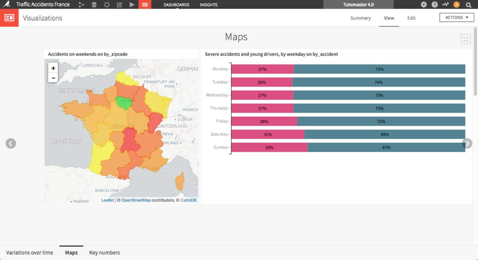Switch to the Summary tab
478x260 pixels.
(x=360, y=18)
